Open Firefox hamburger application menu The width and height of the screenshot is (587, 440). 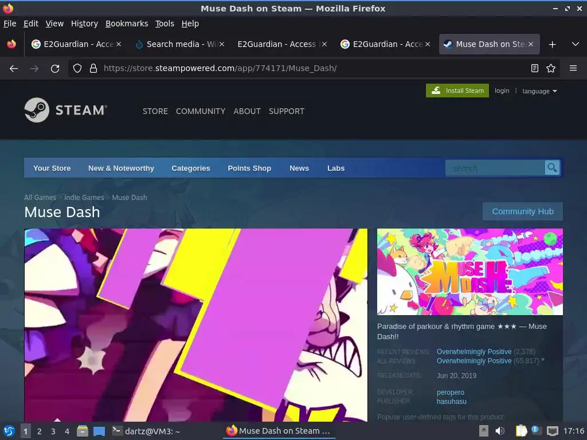click(x=573, y=68)
